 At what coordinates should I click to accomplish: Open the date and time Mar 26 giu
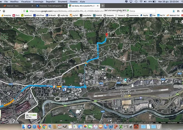(168, 2)
